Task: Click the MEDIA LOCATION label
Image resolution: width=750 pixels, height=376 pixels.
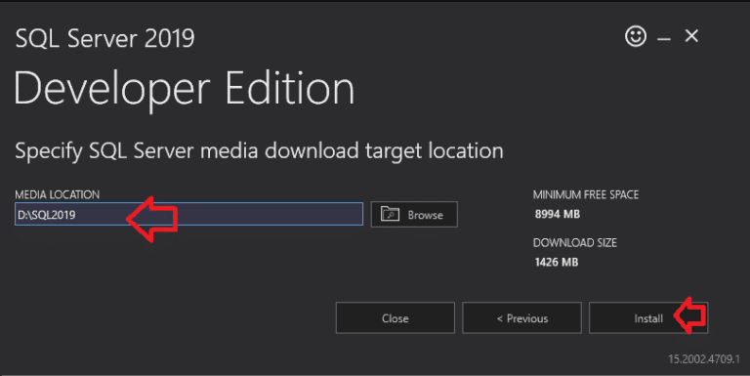Action: tap(58, 194)
